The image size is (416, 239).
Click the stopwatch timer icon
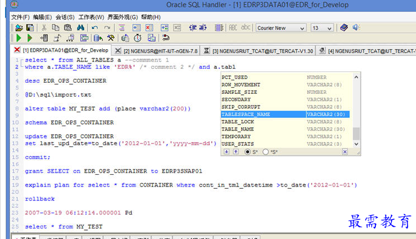pos(137,38)
